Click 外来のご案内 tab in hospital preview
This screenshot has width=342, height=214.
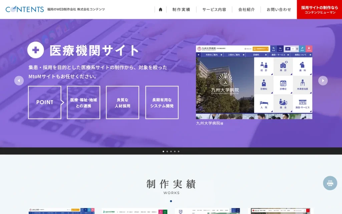(x=212, y=55)
